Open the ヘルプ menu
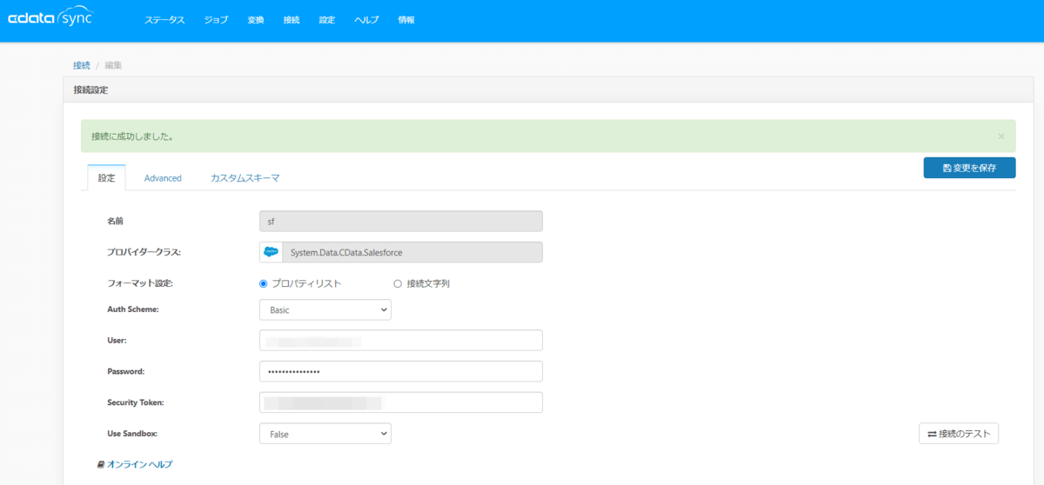 pos(366,20)
